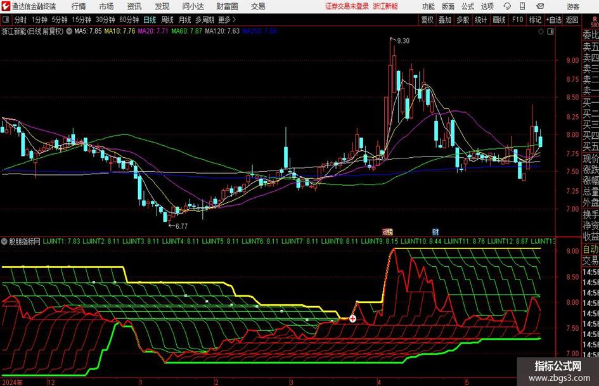
Task: Switch to the 周线 weekly tab
Action: (x=167, y=20)
